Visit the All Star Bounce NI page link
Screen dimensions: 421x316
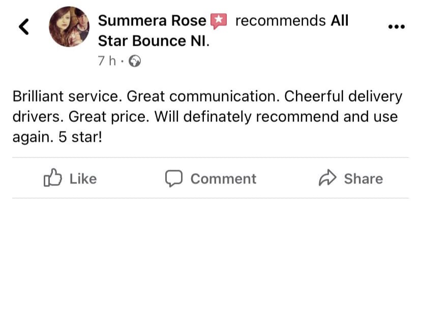[154, 41]
